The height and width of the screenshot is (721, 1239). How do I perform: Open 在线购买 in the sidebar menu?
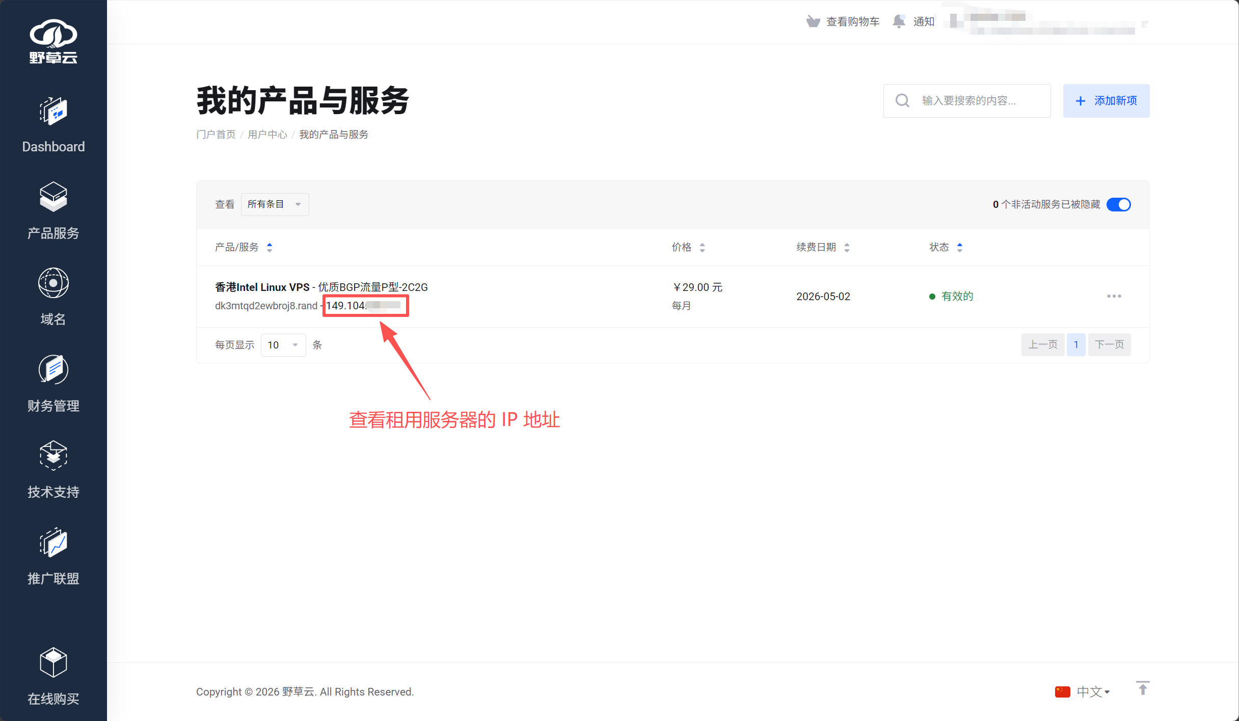pos(53,677)
